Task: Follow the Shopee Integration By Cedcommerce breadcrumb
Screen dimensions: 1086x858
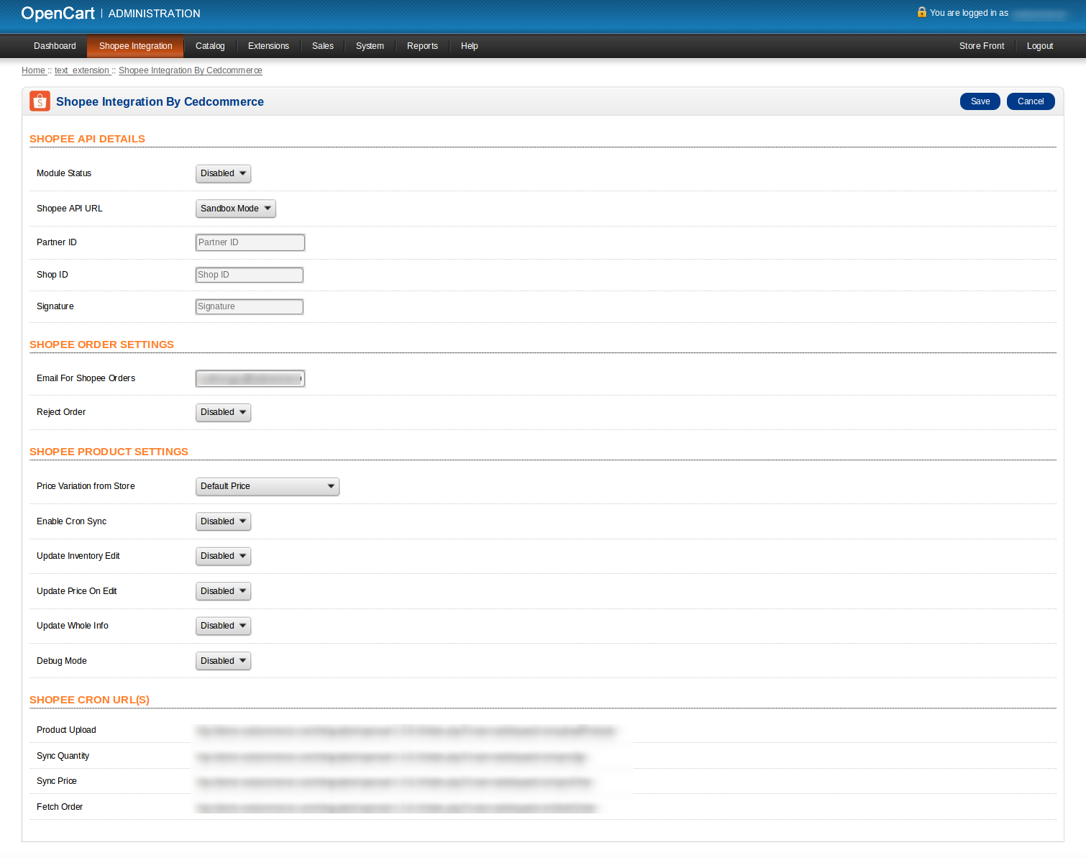Action: click(x=190, y=70)
